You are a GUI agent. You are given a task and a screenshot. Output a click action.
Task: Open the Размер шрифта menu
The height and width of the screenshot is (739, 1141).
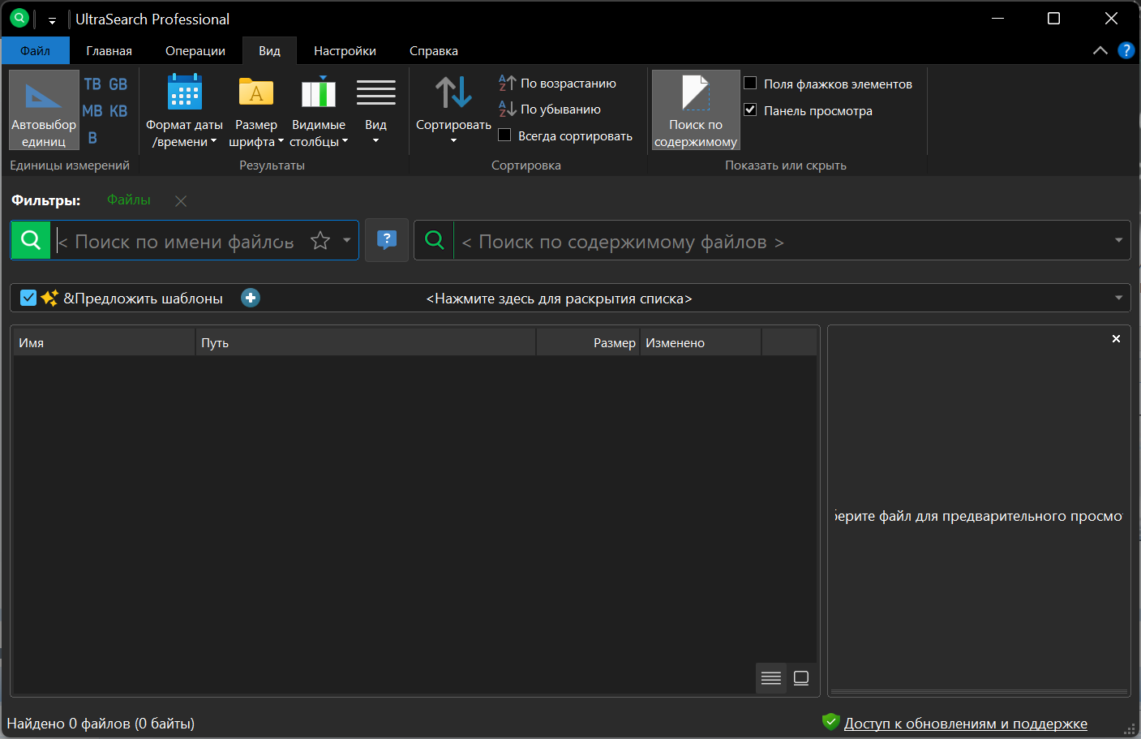click(x=256, y=110)
